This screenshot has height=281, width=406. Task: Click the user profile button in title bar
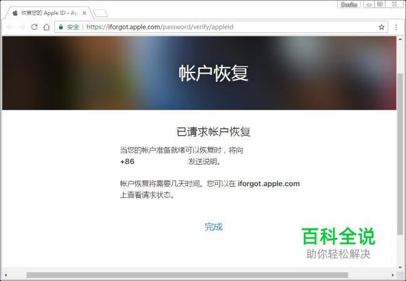pos(349,4)
